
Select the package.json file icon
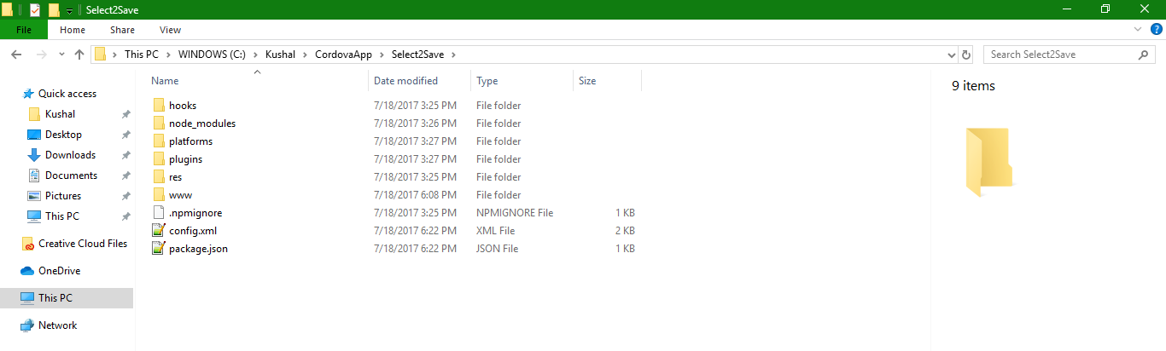tap(158, 249)
